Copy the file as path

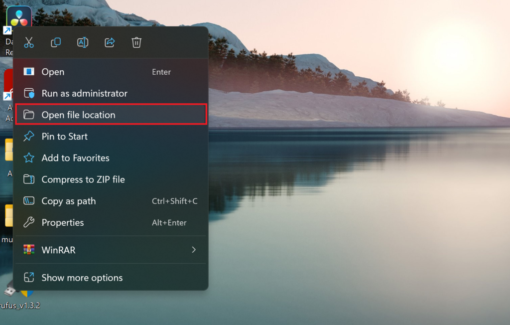tap(68, 201)
